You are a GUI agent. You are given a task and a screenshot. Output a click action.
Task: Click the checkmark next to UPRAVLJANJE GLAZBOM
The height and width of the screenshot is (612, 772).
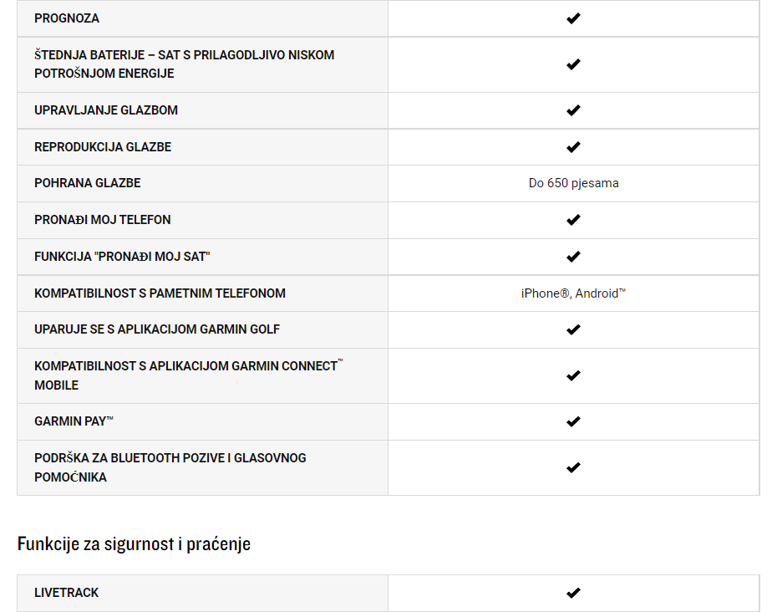(573, 110)
